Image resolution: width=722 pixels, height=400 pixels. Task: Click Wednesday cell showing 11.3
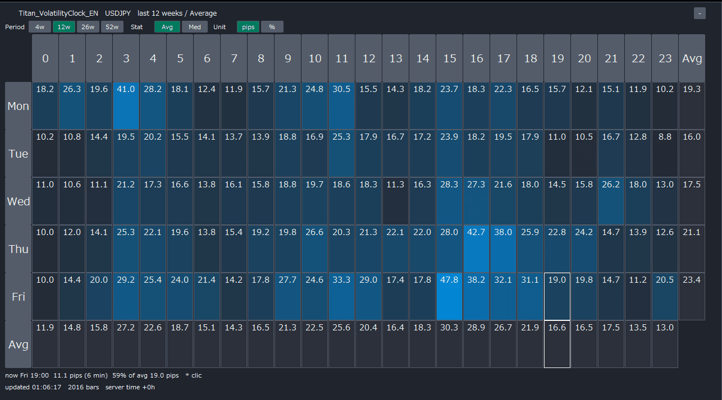click(396, 201)
